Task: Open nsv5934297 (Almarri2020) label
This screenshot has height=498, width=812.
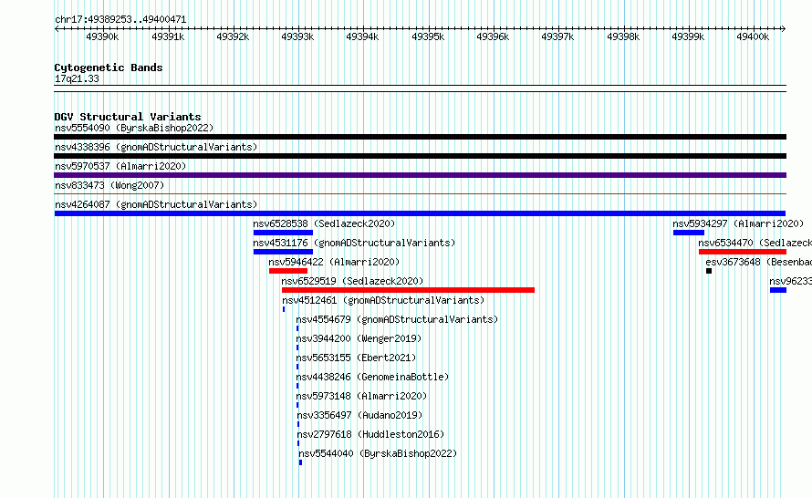Action: pos(738,223)
